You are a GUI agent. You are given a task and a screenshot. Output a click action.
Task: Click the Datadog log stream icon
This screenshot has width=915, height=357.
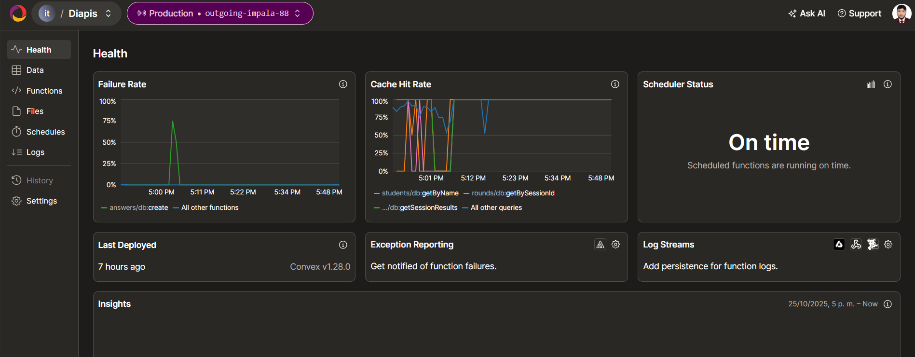point(872,245)
